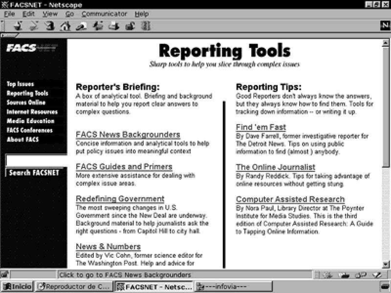The width and height of the screenshot is (391, 293).
Task: Open the Search toolbar icon
Action: coord(81,26)
